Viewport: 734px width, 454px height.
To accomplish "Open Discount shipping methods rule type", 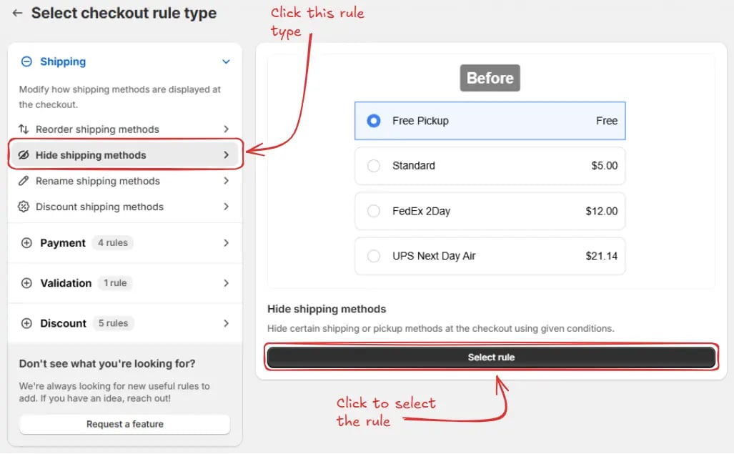I will [124, 207].
